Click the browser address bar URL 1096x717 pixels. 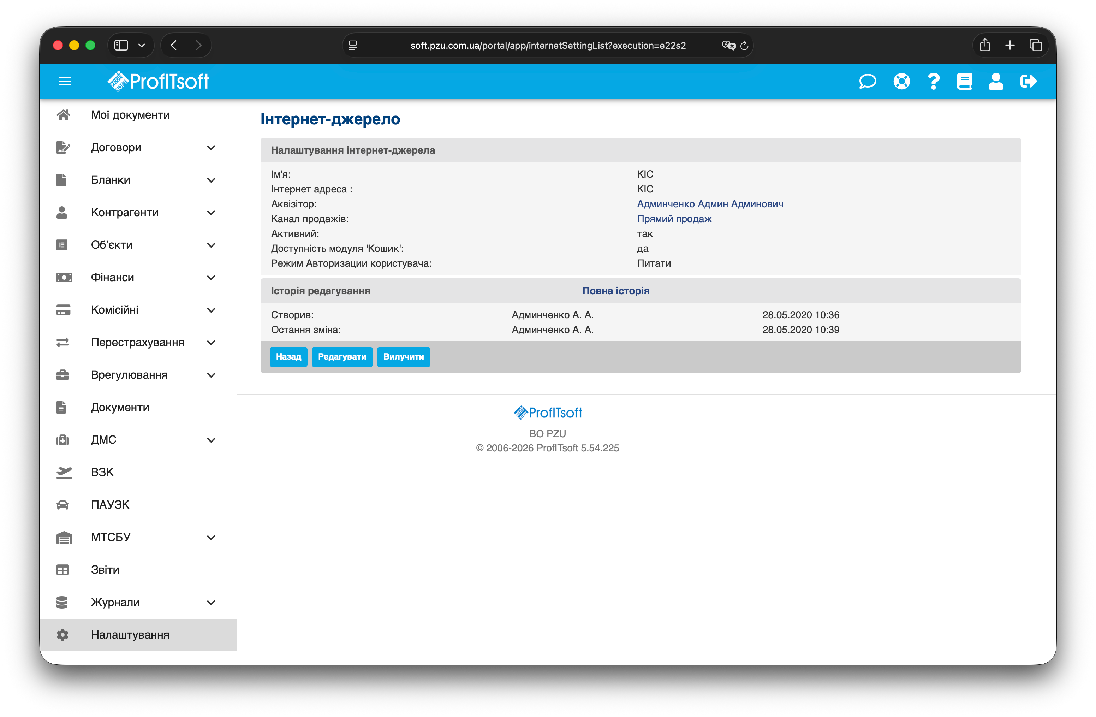click(x=548, y=46)
